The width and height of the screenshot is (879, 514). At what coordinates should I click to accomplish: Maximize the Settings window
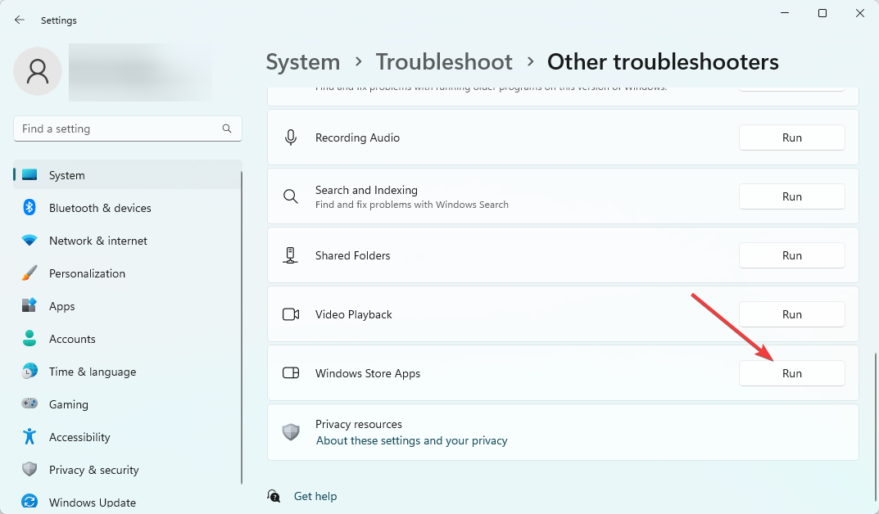[x=822, y=13]
